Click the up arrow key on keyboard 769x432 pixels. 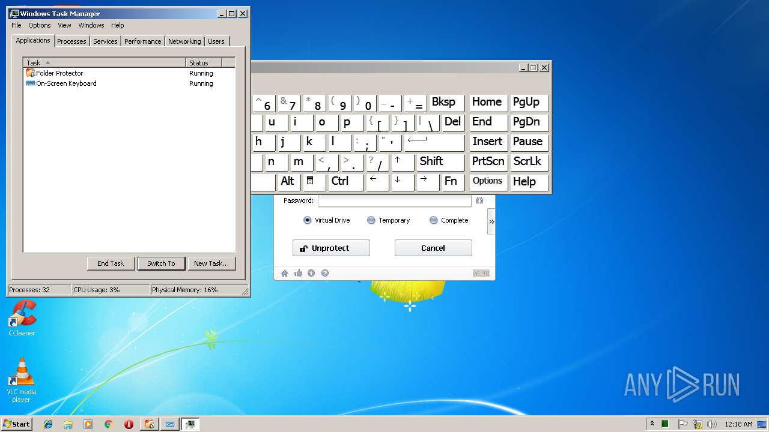403,162
